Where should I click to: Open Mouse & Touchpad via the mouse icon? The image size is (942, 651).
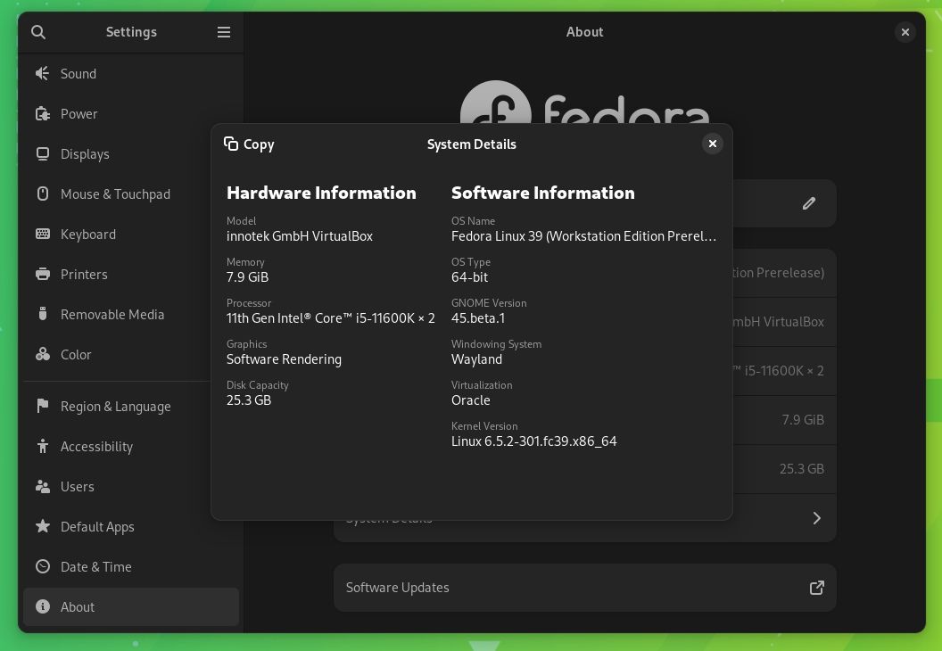coord(42,194)
